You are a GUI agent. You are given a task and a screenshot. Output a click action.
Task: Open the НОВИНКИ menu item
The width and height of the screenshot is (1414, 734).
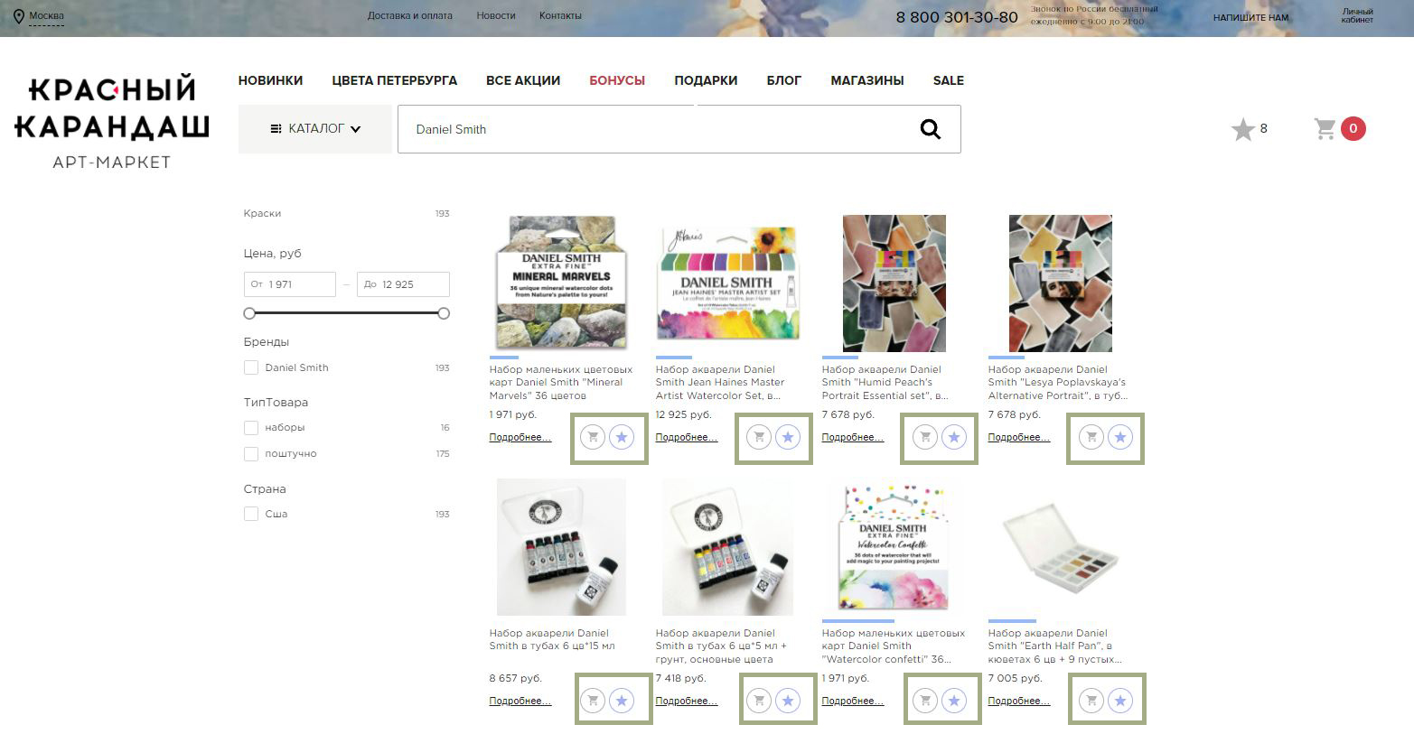[270, 80]
